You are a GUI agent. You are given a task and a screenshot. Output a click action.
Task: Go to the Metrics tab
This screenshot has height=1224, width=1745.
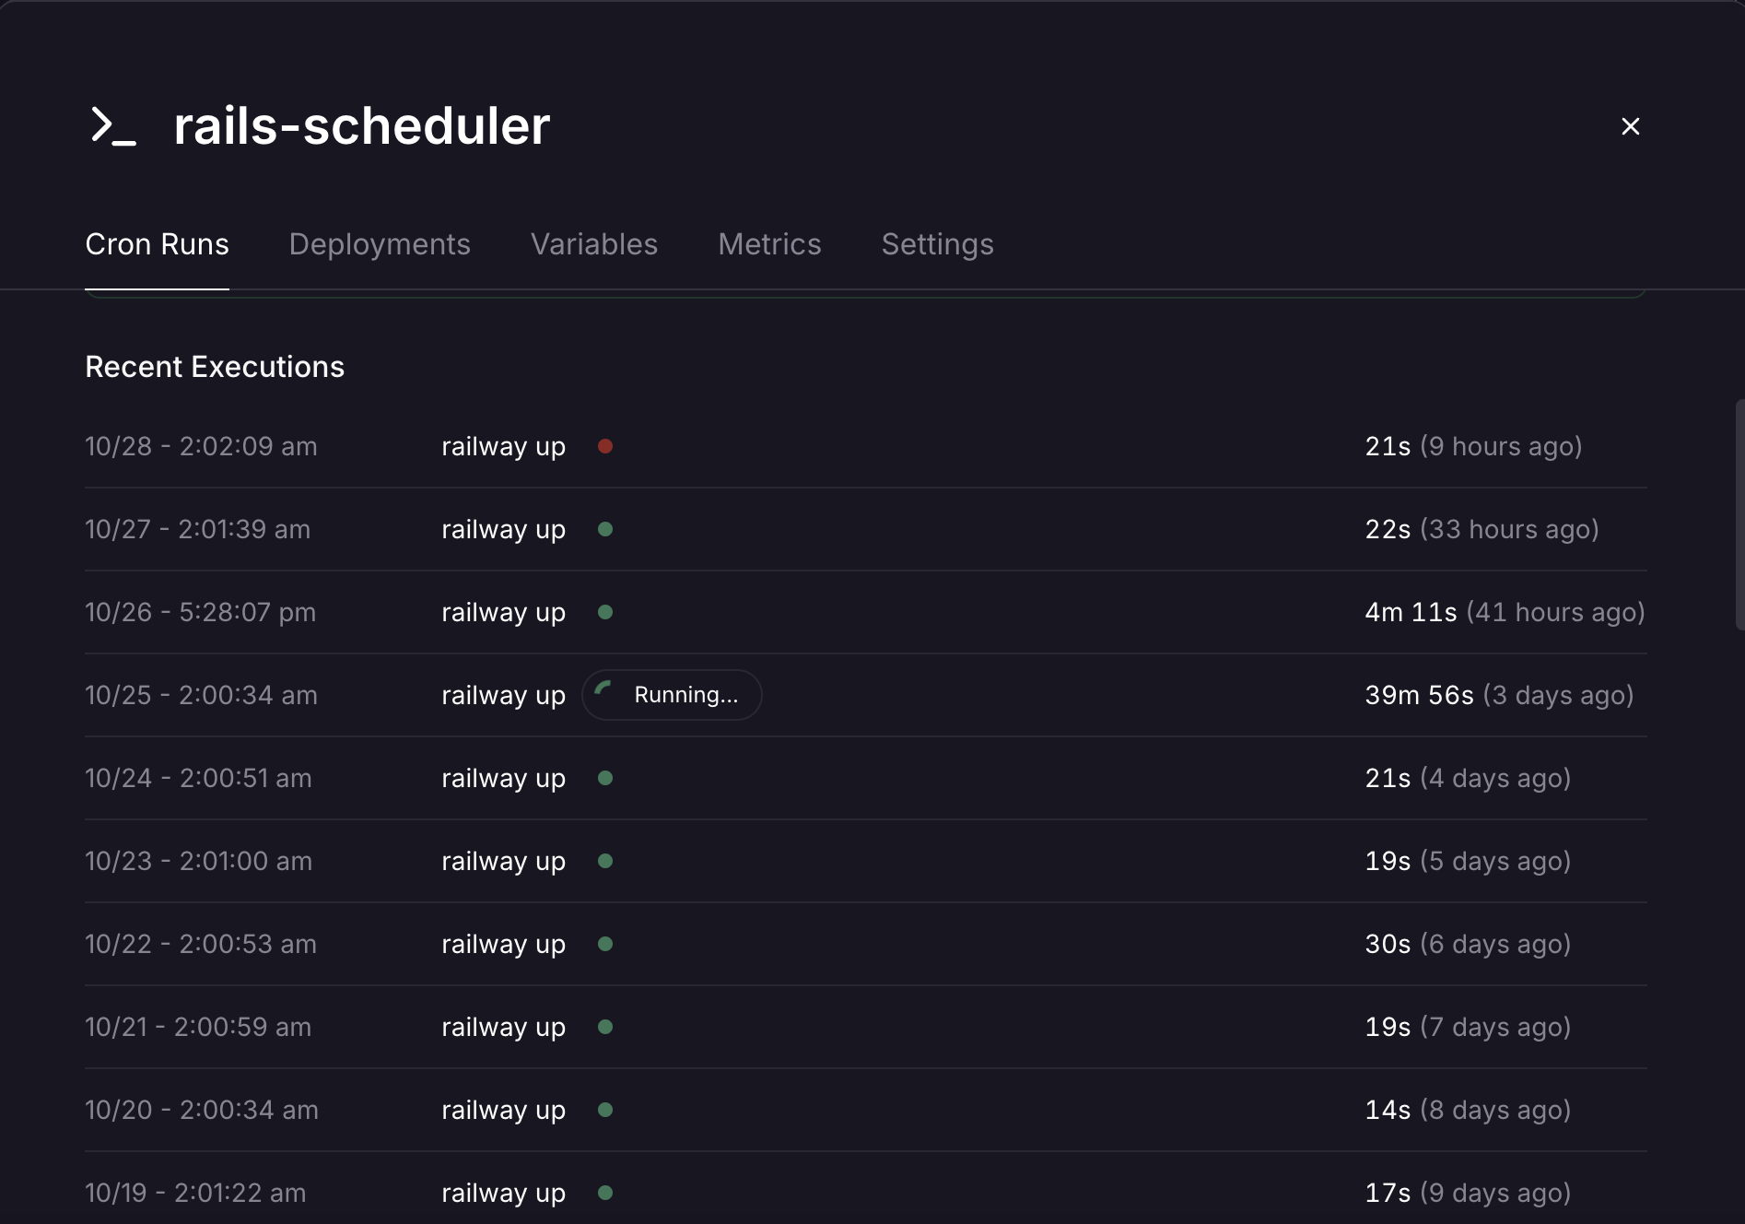click(x=769, y=244)
